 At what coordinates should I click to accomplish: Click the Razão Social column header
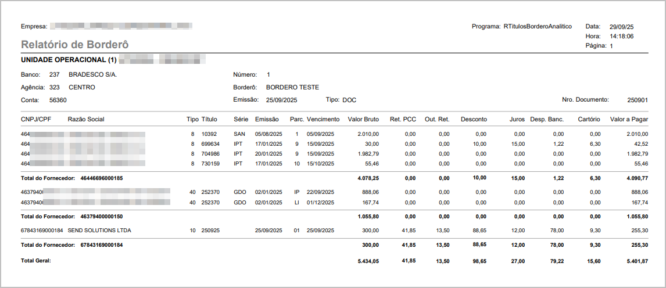click(86, 119)
